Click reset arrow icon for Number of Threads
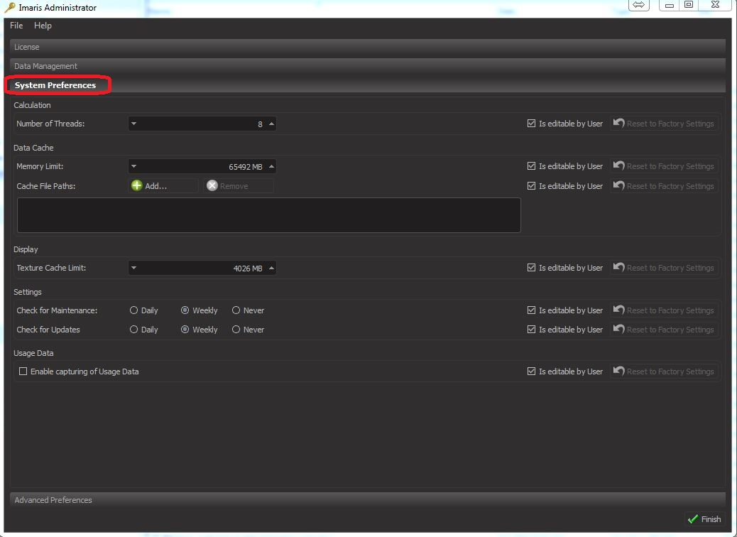The width and height of the screenshot is (737, 537). pos(619,124)
